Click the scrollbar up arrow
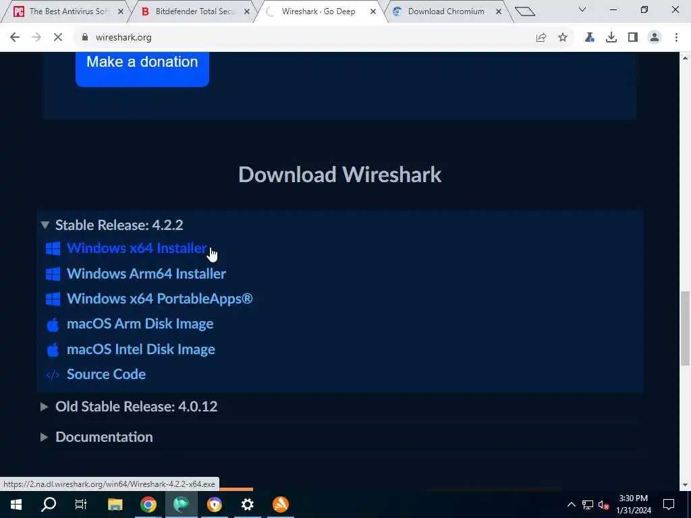691x518 pixels. [x=685, y=58]
